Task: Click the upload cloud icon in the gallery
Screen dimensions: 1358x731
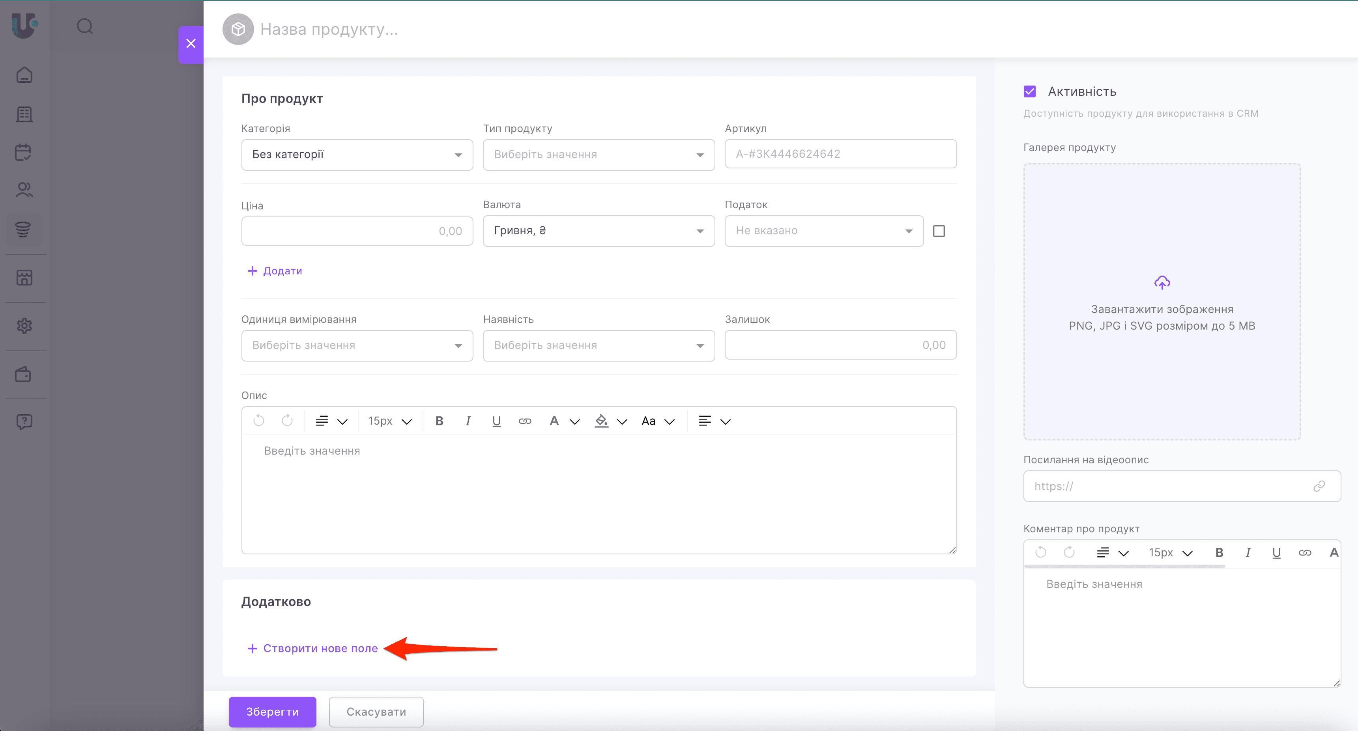Action: pos(1162,283)
